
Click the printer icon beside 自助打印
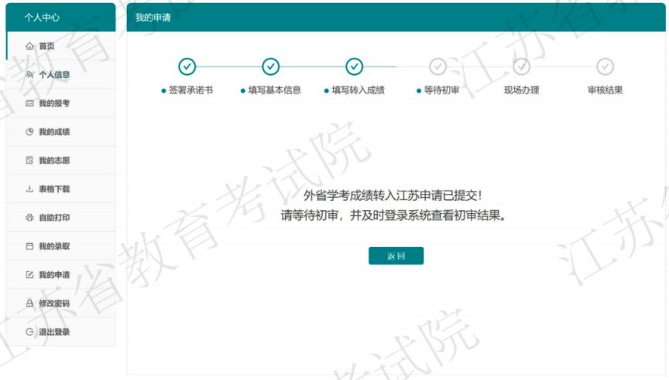[29, 218]
